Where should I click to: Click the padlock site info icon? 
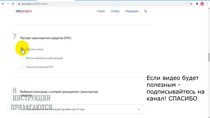(19, 4)
